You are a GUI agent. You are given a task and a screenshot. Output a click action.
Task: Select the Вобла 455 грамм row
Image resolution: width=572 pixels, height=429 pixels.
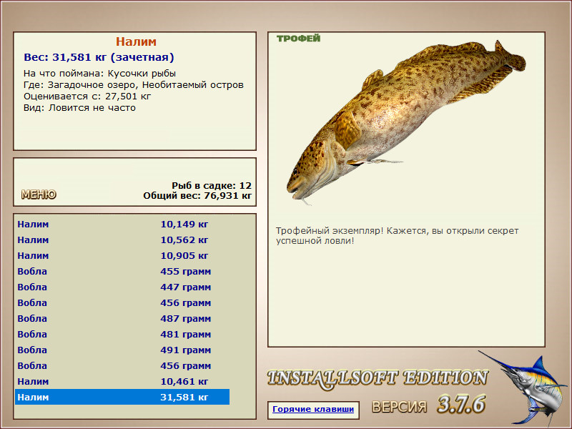tap(122, 271)
